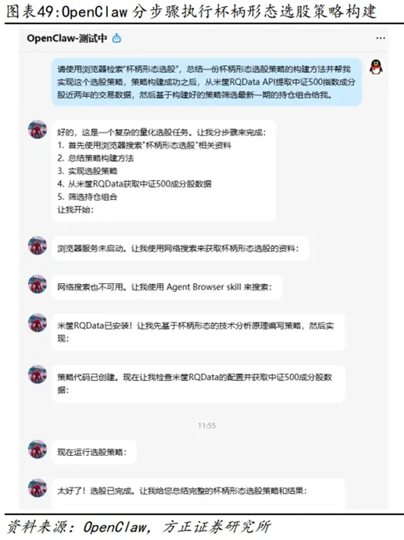Click bot avatar next to browser service message
This screenshot has height=540, width=404.
pos(37,246)
